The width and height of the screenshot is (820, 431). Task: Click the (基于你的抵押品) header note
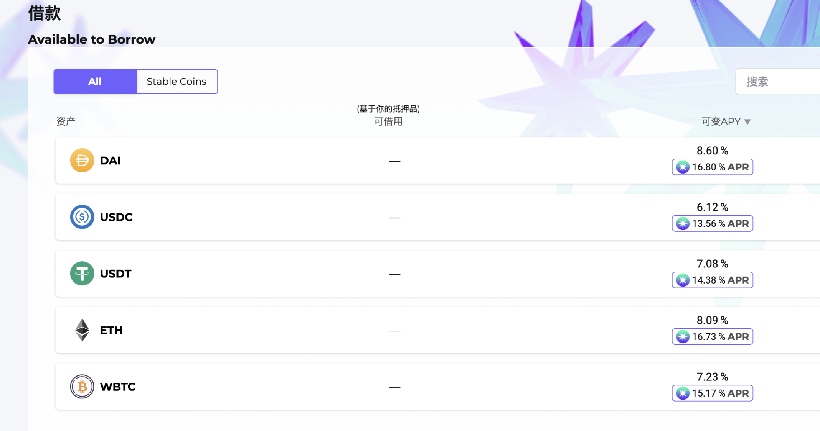[388, 109]
